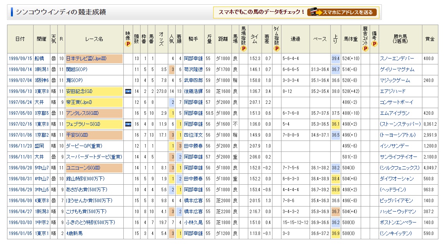Click the 1996/11/23 date link
Viewport: 445px width, 244px height.
pyautogui.click(x=20, y=146)
